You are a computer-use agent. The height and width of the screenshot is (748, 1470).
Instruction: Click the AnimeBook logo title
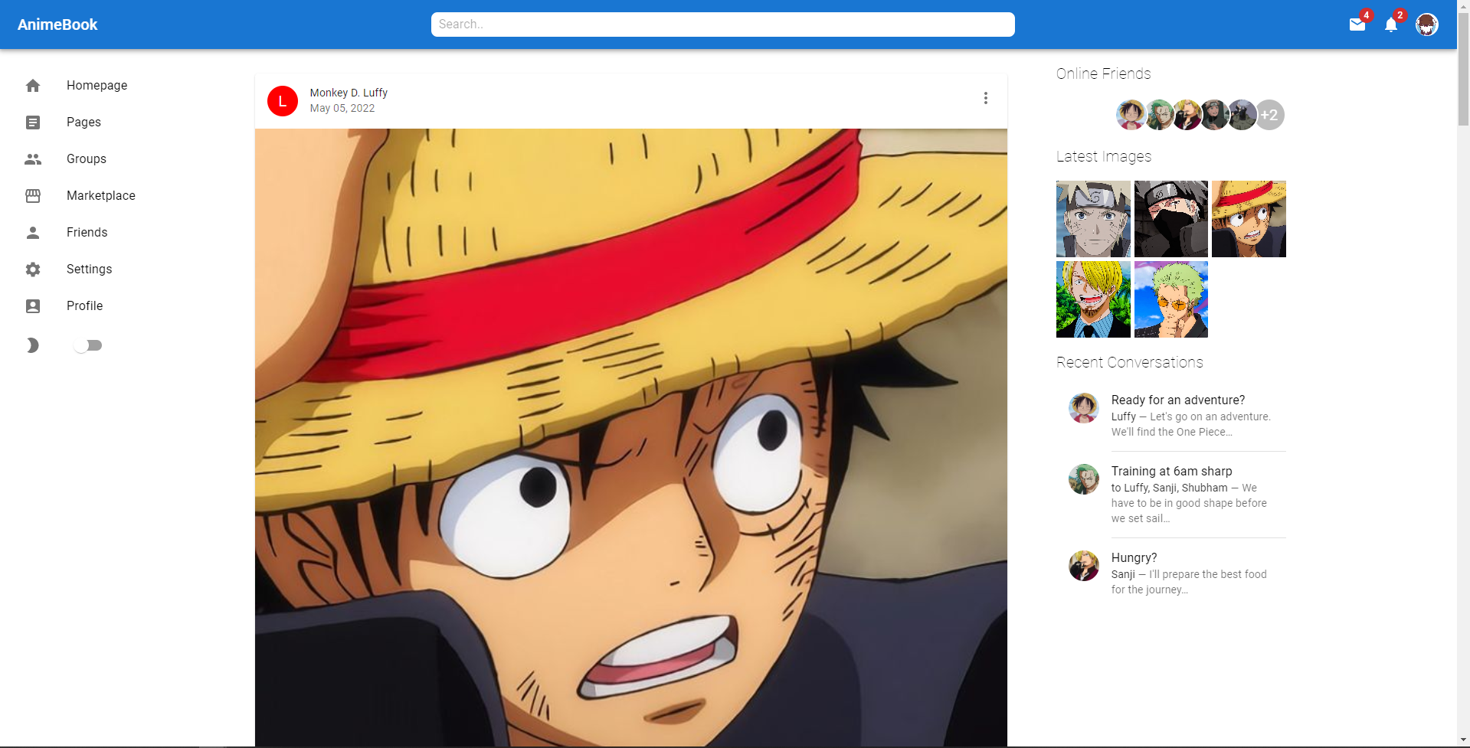tap(57, 24)
